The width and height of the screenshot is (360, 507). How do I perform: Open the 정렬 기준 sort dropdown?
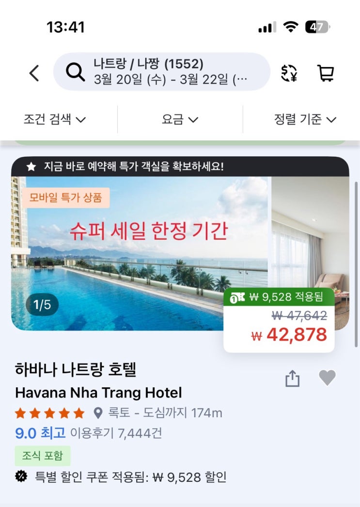305,119
